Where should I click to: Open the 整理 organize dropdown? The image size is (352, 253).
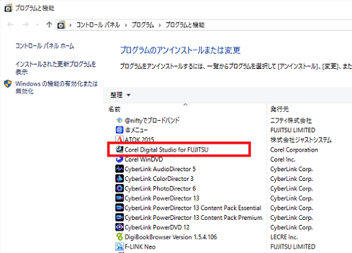120,95
